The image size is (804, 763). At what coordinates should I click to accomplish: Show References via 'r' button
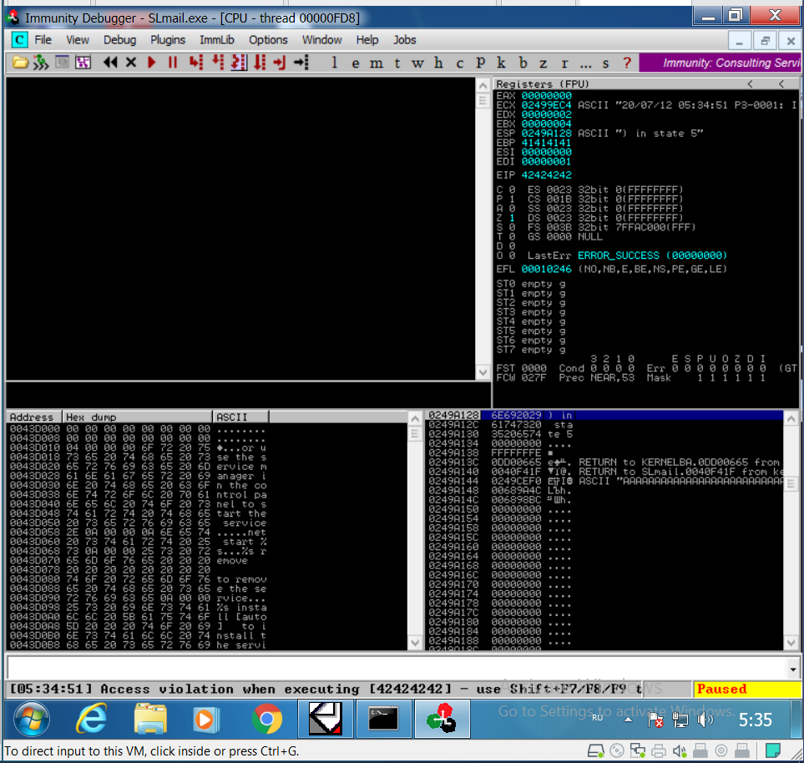click(x=564, y=63)
